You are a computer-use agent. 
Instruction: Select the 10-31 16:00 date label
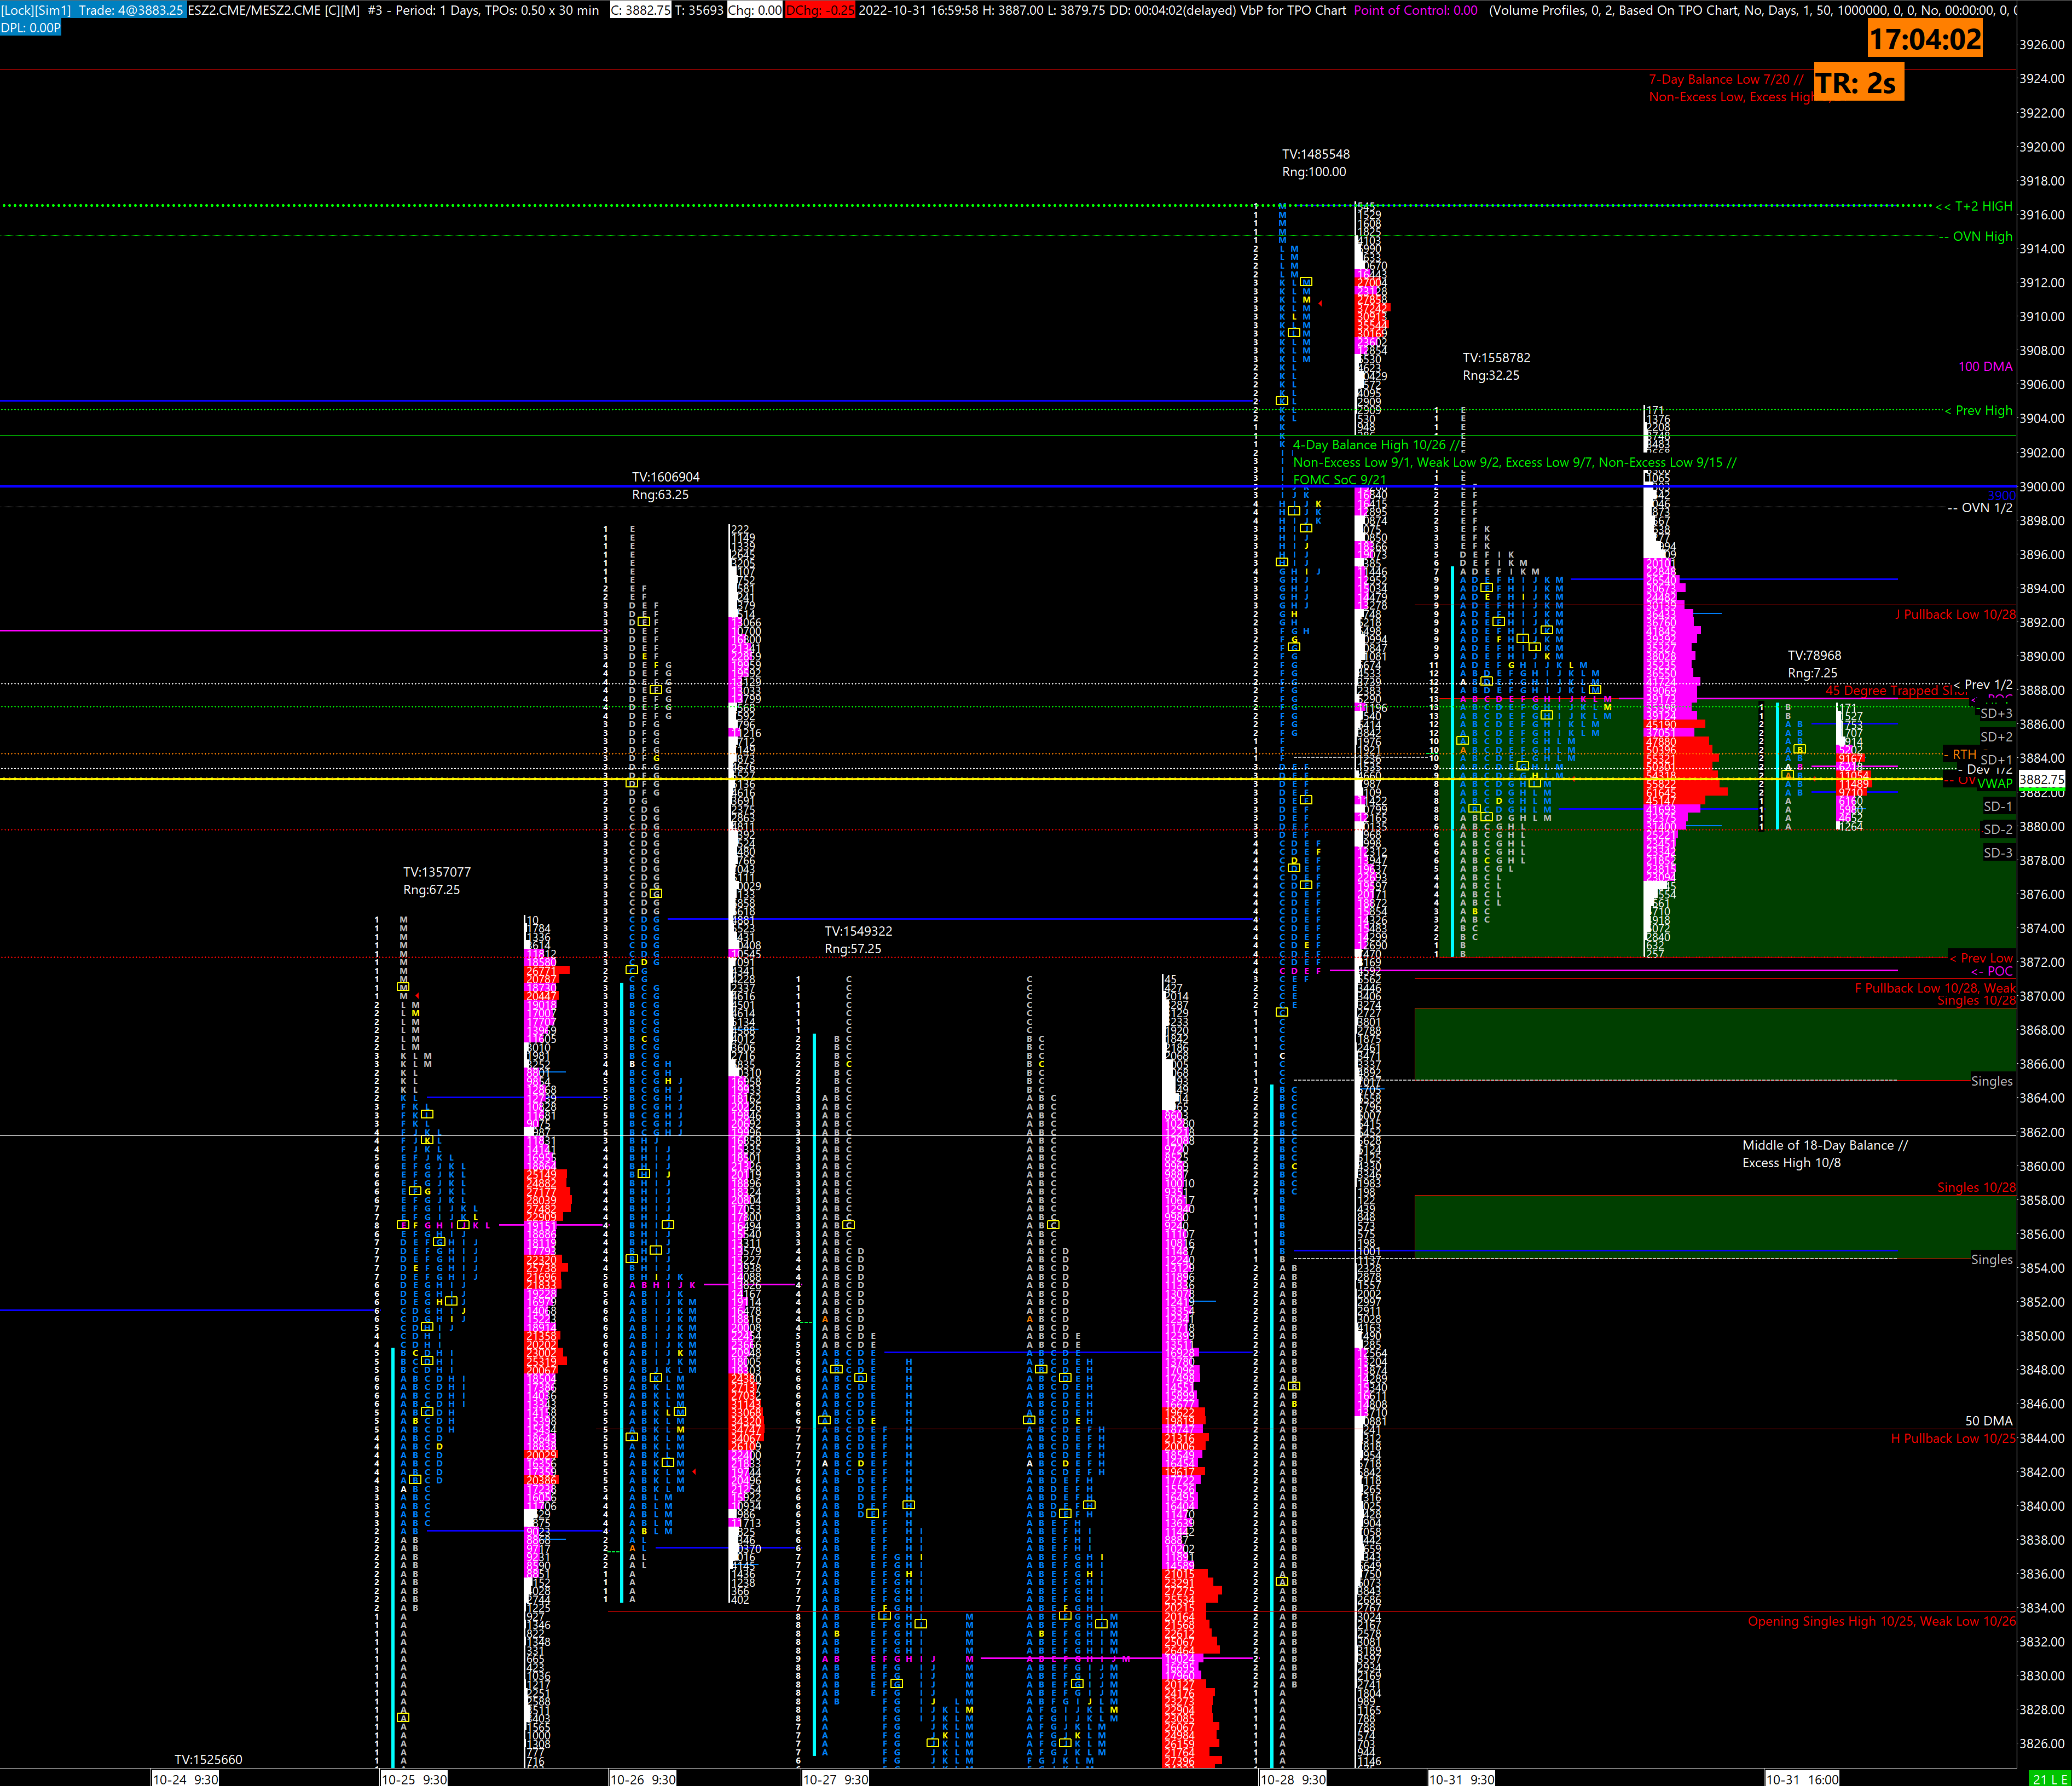(1802, 1778)
